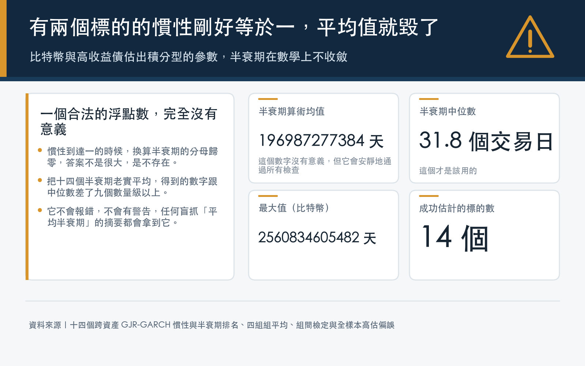Image resolution: width=585 pixels, height=366 pixels.
Task: Click bullet starting 它不會報錯
Action: click(132, 217)
